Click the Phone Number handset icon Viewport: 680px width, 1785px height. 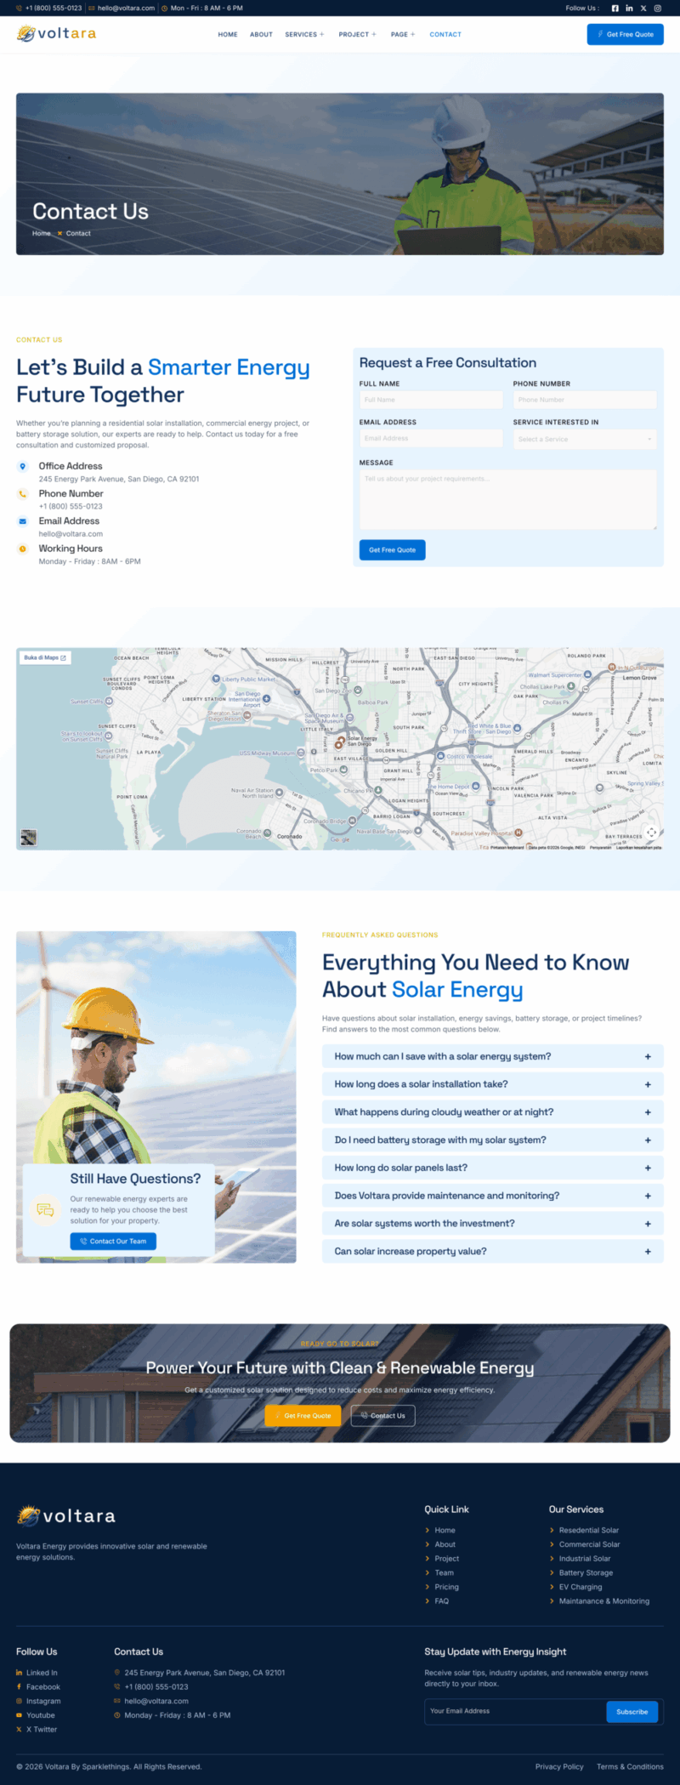pos(23,493)
